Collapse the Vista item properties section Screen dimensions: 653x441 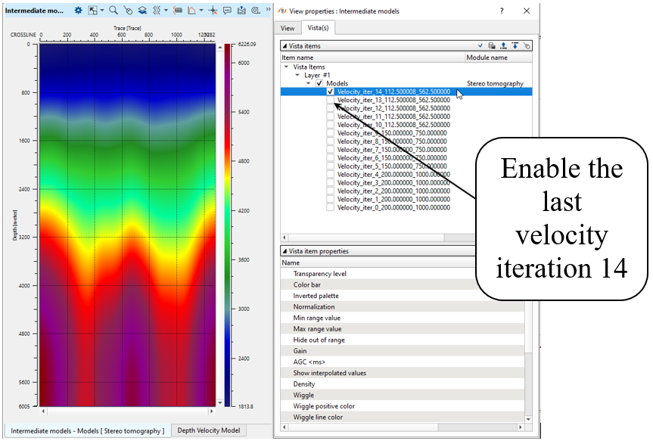coord(285,251)
